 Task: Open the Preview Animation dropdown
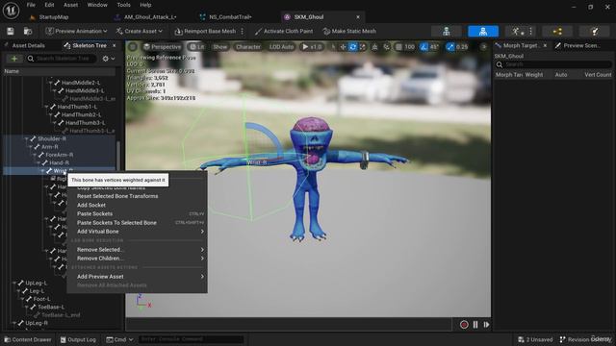point(76,31)
